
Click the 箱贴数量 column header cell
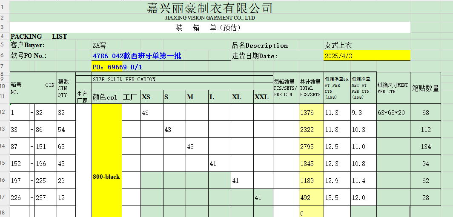426,88
